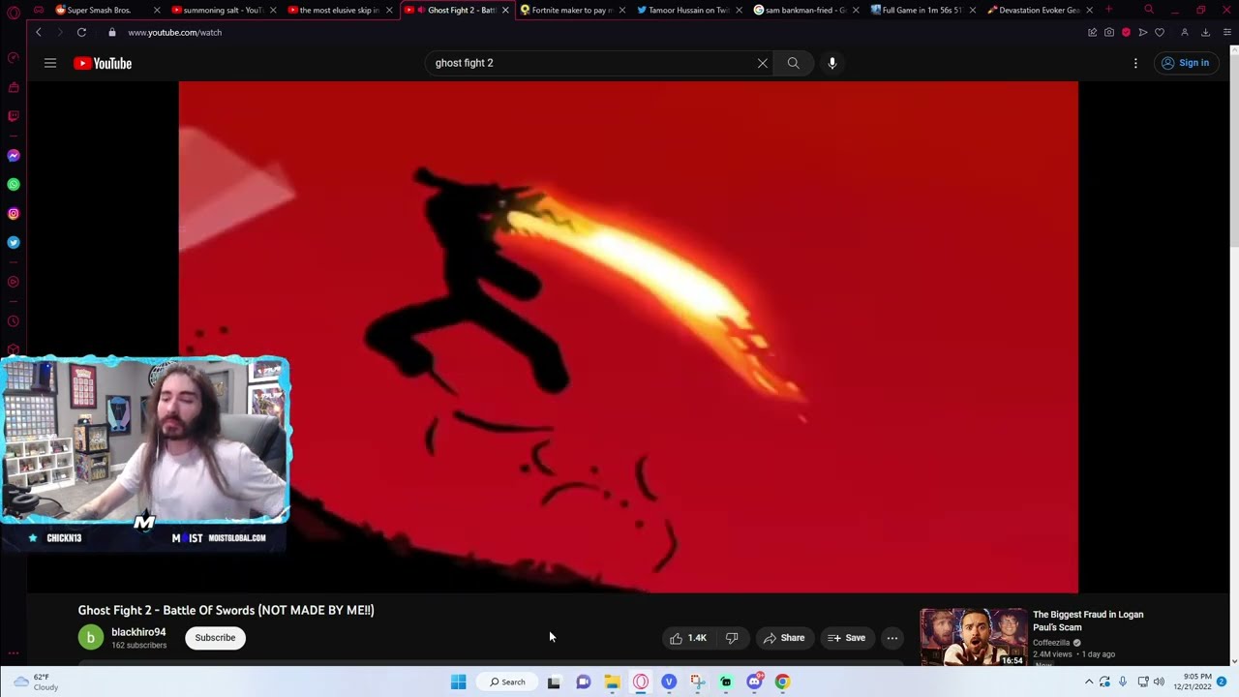Screen dimensions: 1239x697
Task: Open Twitch panel in Opera sidebar
Action: coord(14,116)
